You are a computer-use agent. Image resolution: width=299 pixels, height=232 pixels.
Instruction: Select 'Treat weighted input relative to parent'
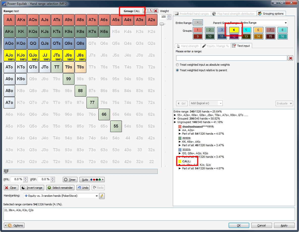(177, 70)
